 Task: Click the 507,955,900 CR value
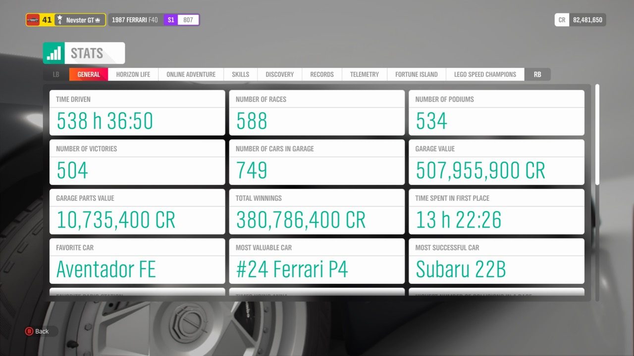pos(480,171)
